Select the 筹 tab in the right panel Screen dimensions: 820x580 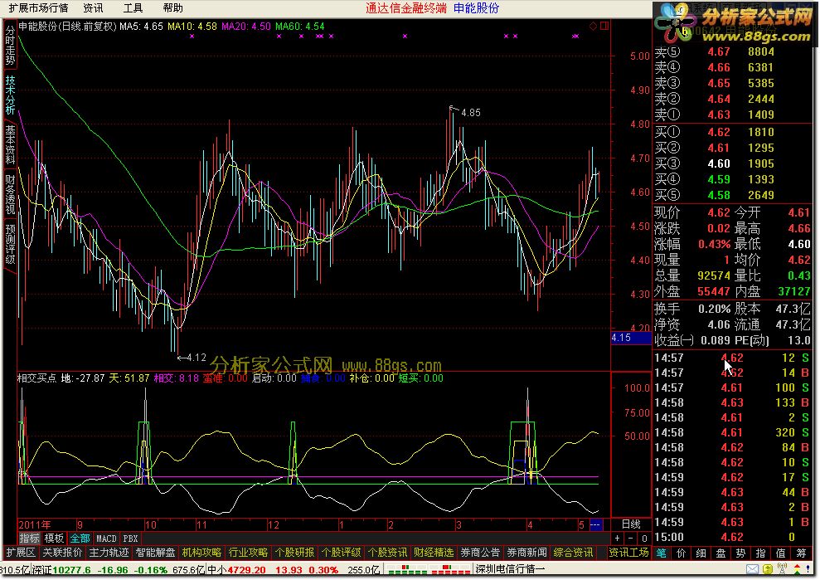pyautogui.click(x=801, y=553)
